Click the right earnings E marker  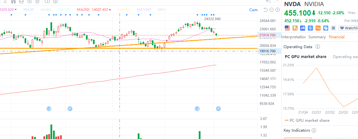coord(197,109)
